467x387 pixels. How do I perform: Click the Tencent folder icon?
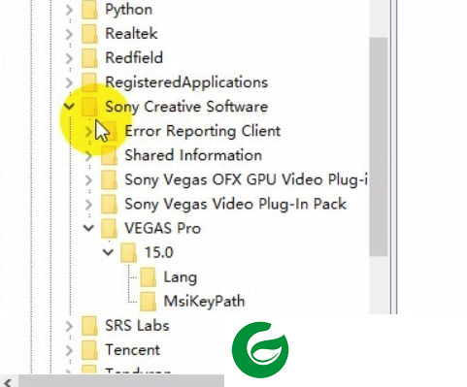(x=89, y=350)
